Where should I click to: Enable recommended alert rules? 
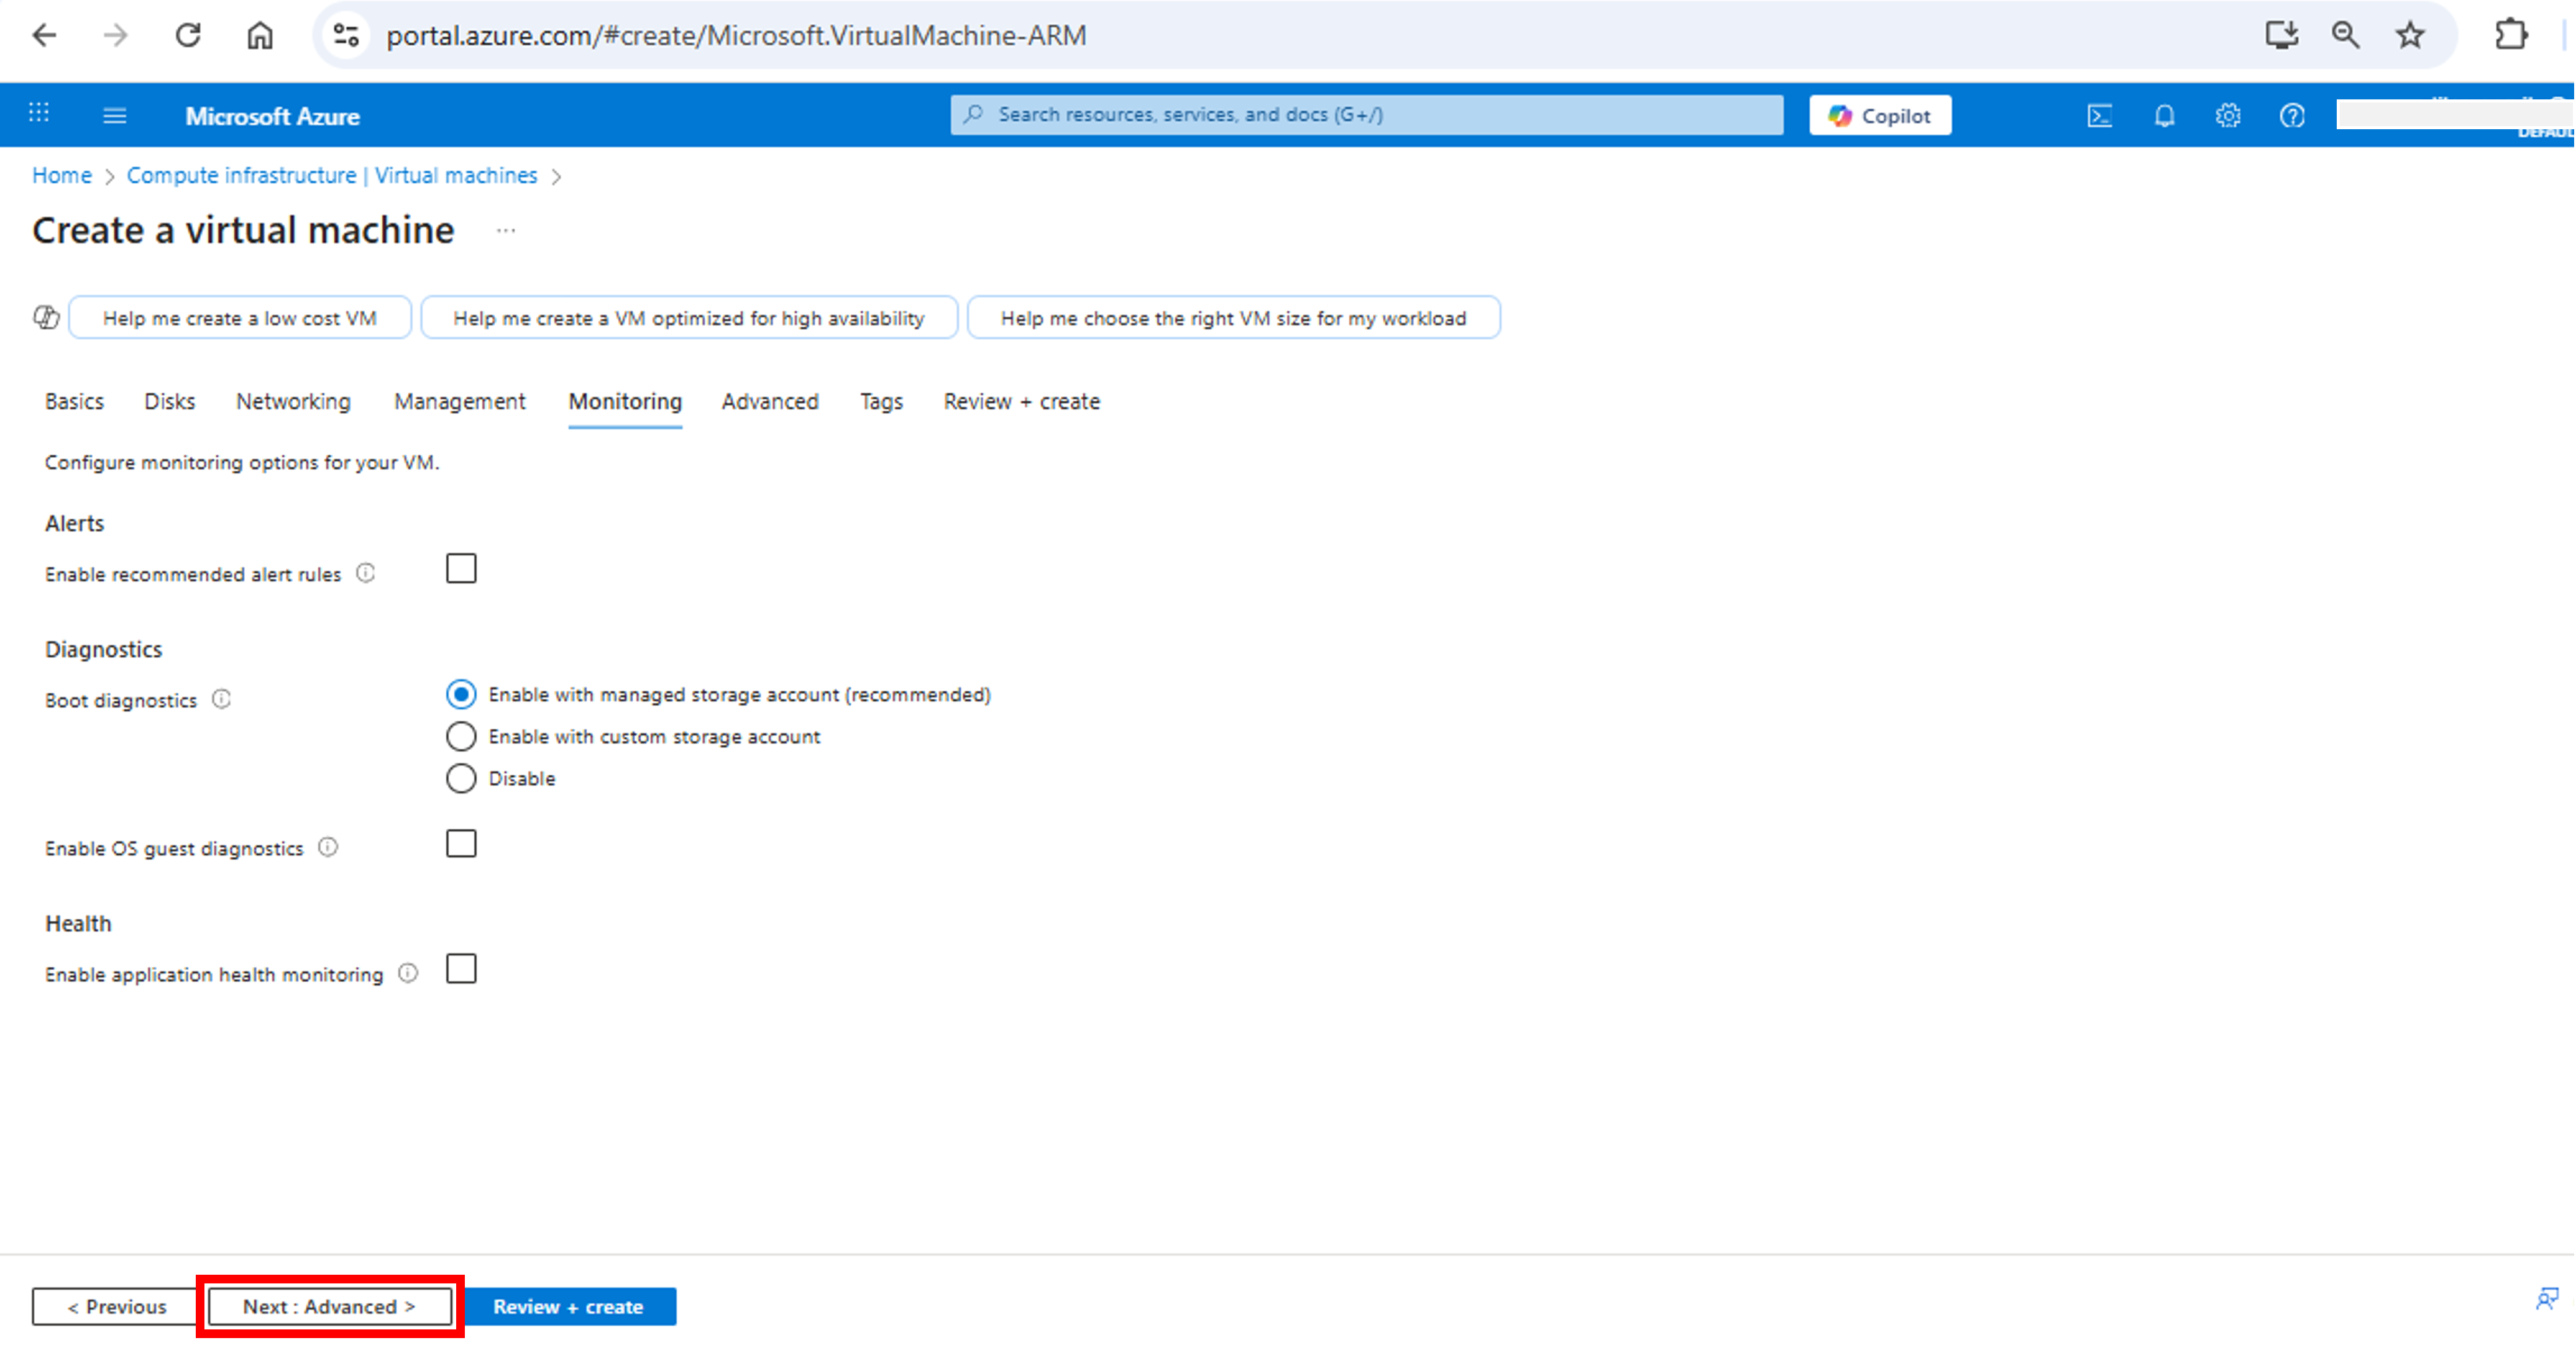coord(461,568)
